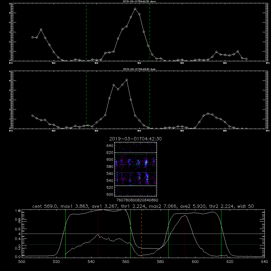This screenshot has height=271, width=271.
Task: Click the "2019-03-01T04:42:30 dawn" plot title
Action: coord(139,1)
